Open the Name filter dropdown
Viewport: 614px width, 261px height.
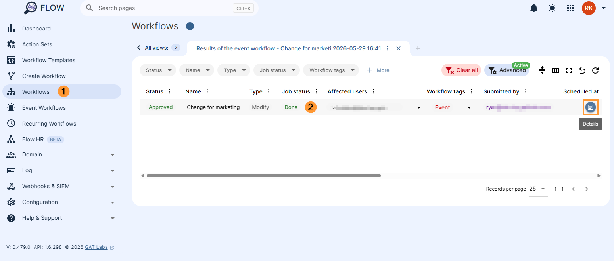click(197, 70)
